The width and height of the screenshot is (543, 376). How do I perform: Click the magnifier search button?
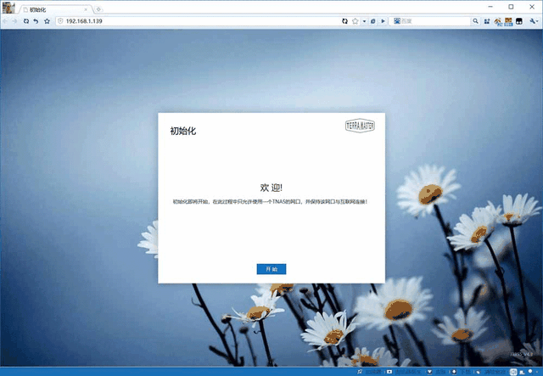tap(475, 21)
